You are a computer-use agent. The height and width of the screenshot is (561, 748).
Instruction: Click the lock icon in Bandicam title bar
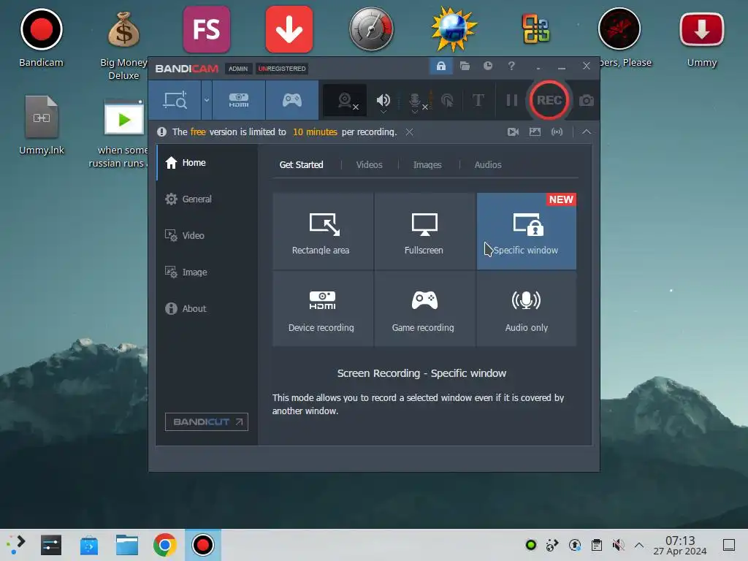coord(440,66)
